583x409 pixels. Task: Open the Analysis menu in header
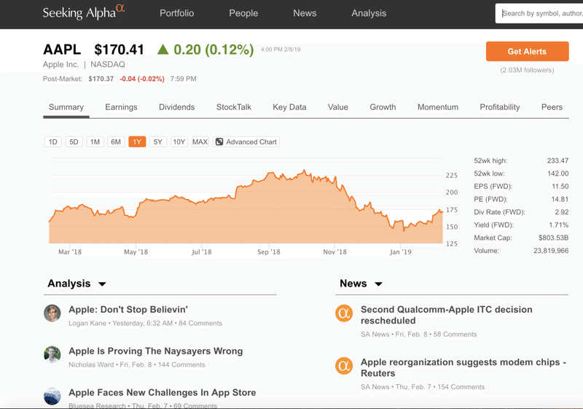click(369, 13)
